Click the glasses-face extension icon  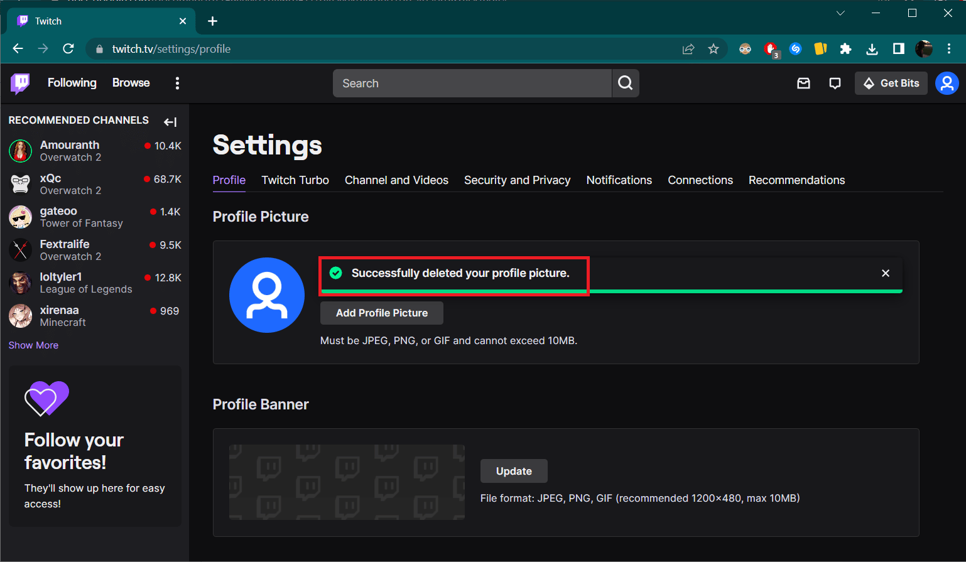745,49
